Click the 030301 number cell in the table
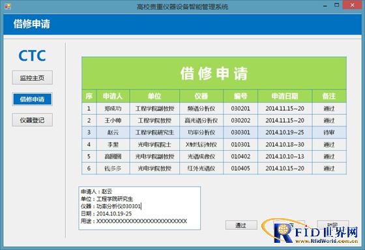 coord(241,133)
